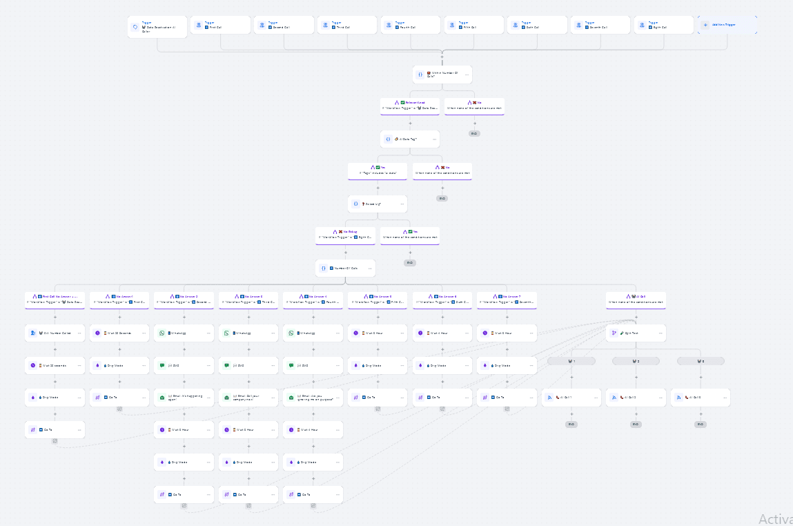The image size is (793, 526).
Task: Click the email icon on "Email: Is it happening again"
Action: point(161,397)
